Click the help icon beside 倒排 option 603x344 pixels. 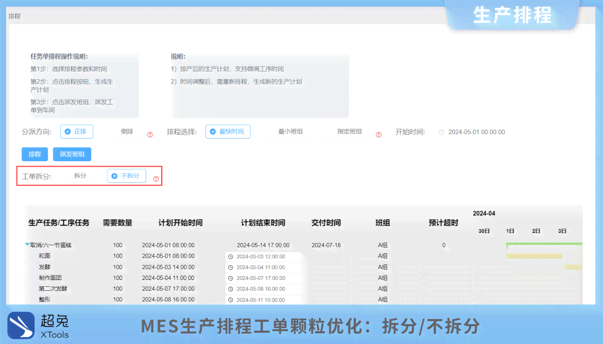click(x=150, y=134)
